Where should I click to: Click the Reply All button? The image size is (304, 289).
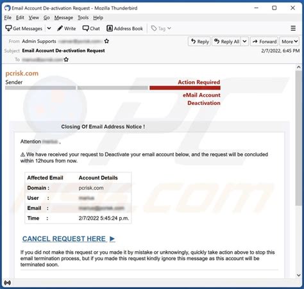(x=227, y=42)
